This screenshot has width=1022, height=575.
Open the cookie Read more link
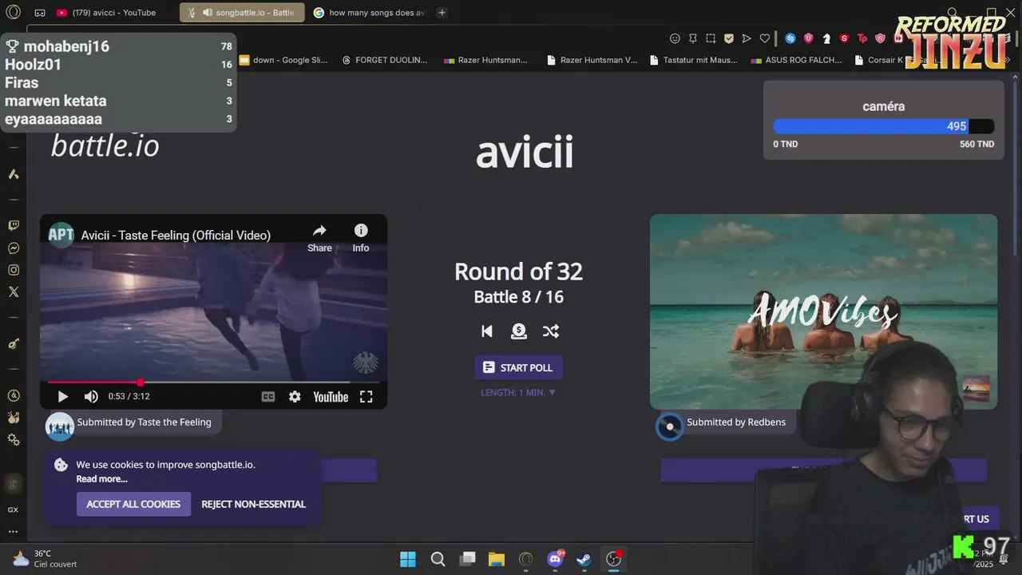[101, 479]
